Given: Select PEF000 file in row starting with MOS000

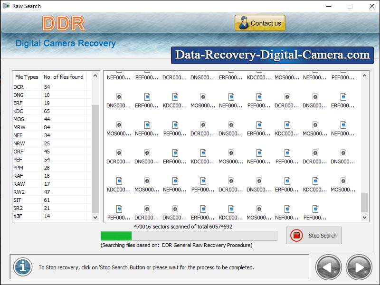Looking at the screenshot, I should point(175,129).
